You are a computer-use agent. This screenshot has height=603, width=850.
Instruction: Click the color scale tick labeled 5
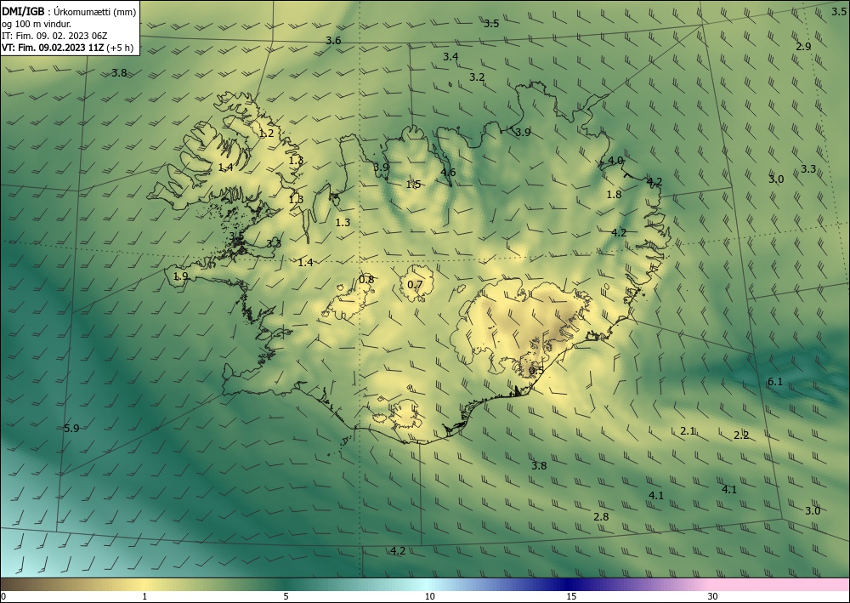coord(286,596)
